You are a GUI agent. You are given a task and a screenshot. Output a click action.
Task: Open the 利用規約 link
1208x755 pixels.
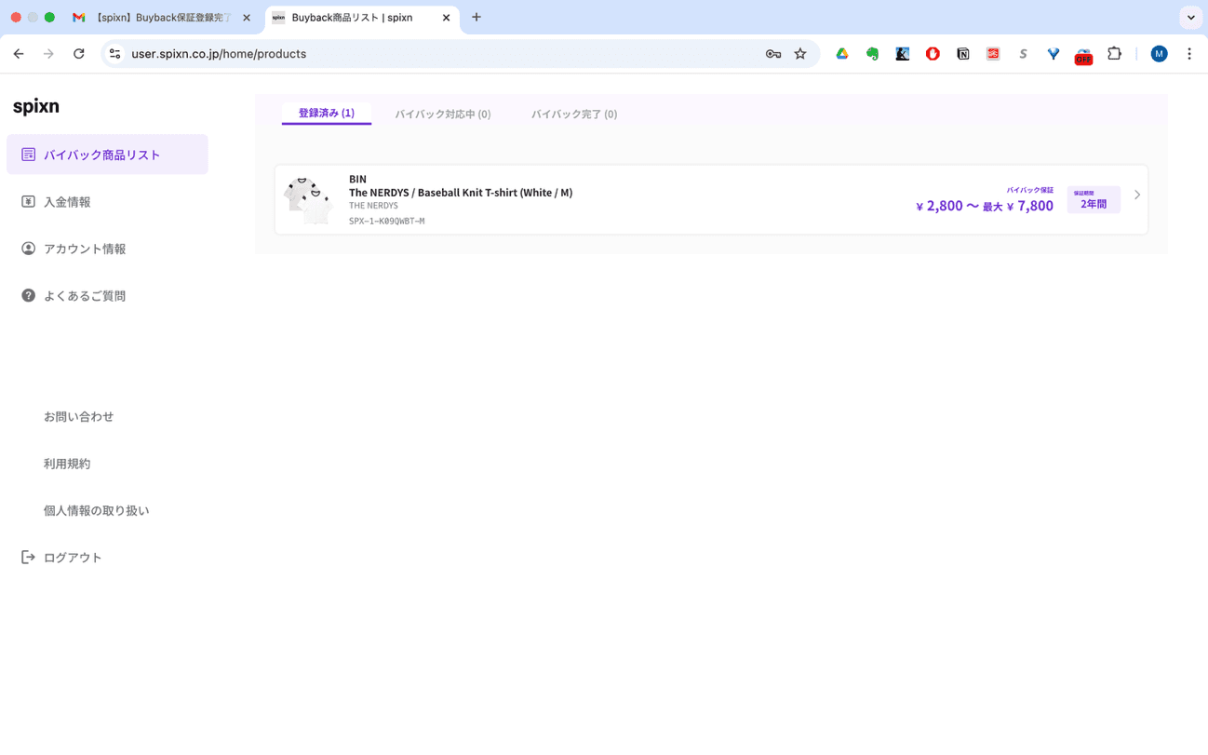coord(67,464)
